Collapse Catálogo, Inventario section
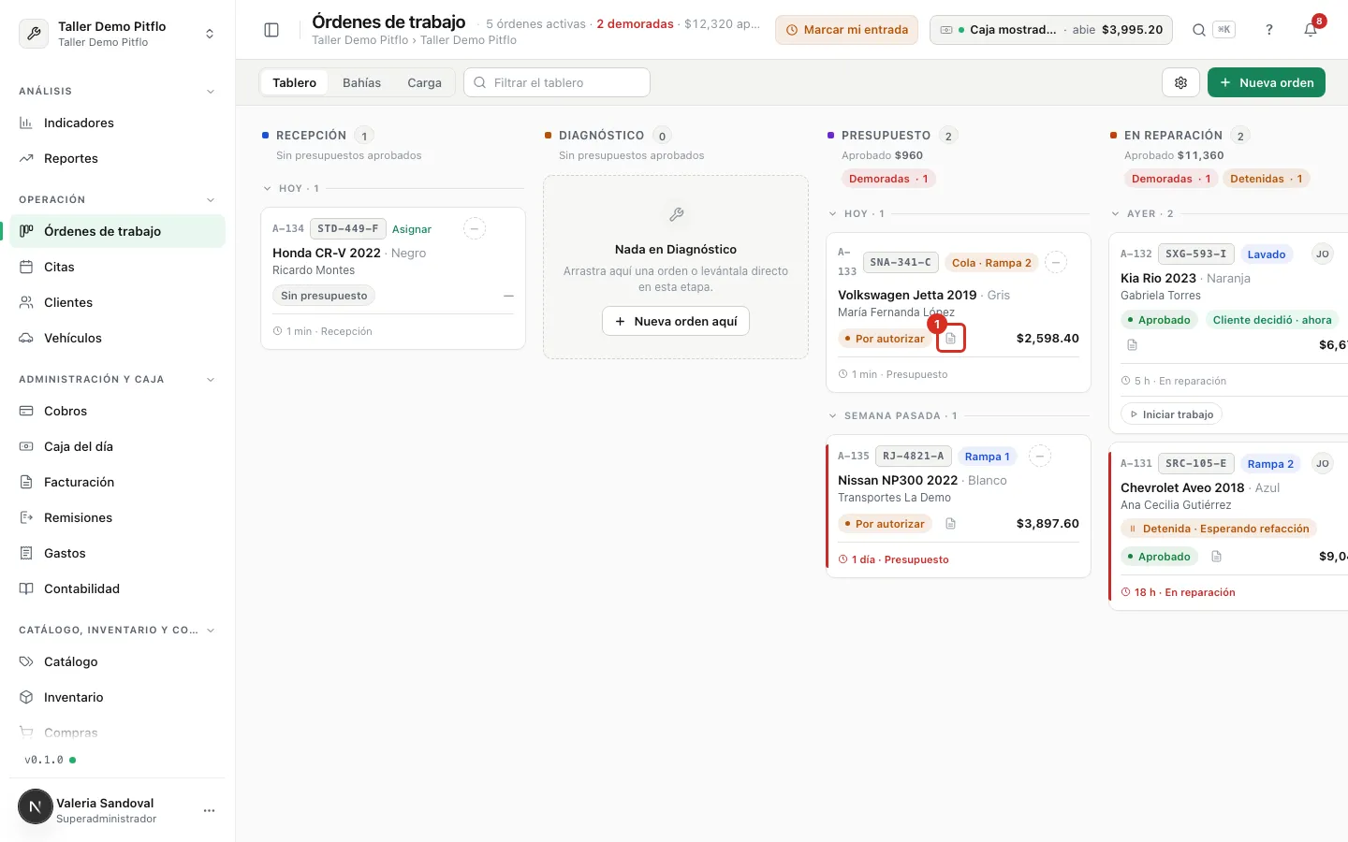Viewport: 1348px width, 842px height. [x=210, y=631]
